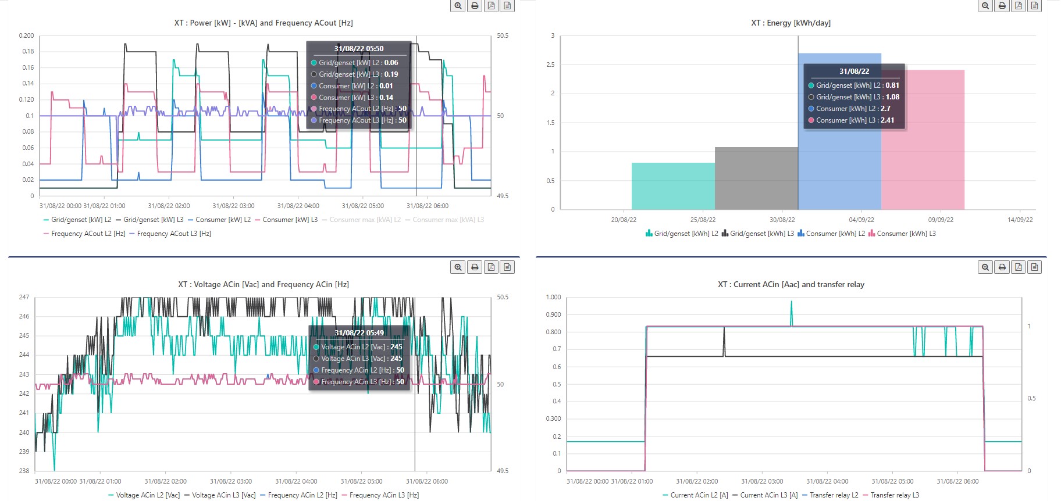Export XT Energy kWh/day chart as PDF

coord(1018,6)
